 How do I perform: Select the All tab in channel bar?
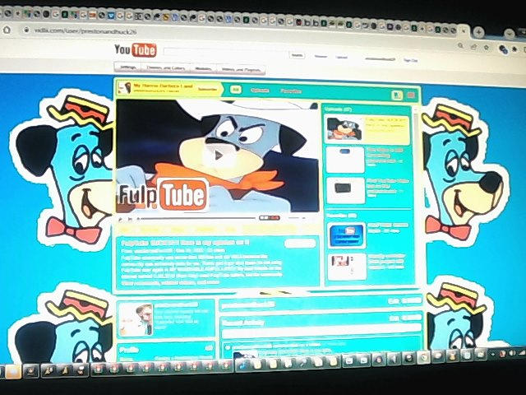[x=236, y=90]
